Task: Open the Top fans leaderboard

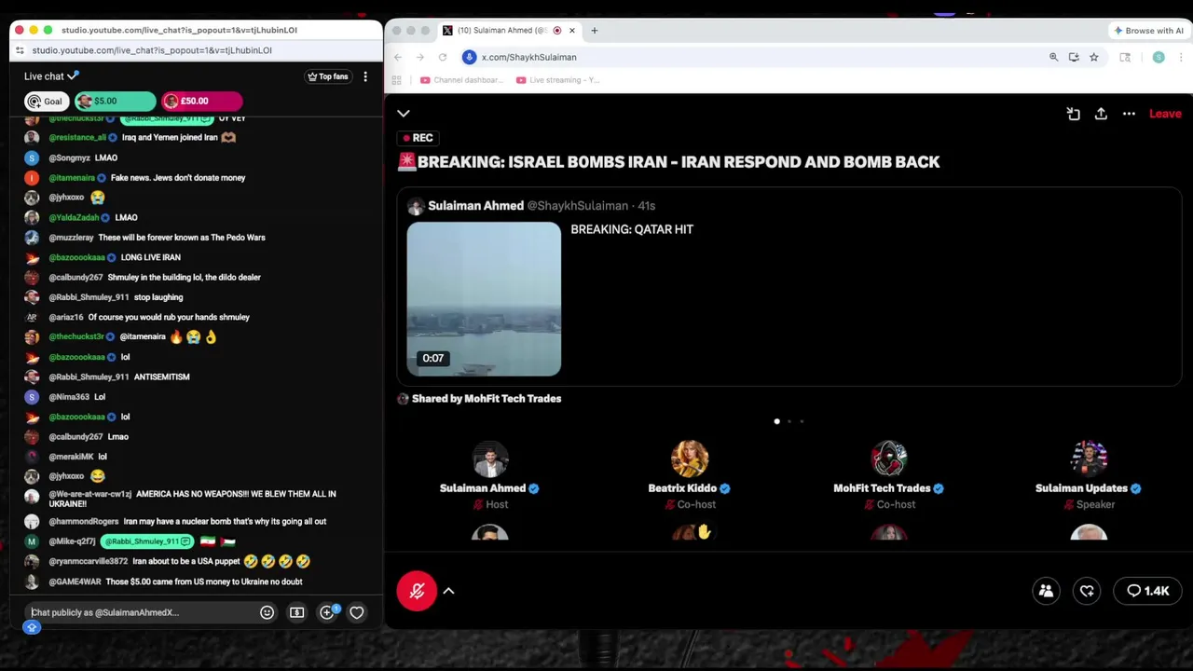Action: click(x=327, y=76)
